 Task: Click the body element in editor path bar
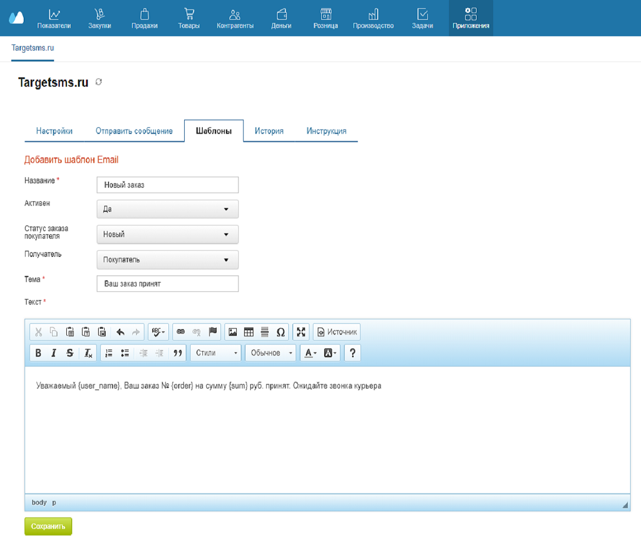[x=39, y=502]
